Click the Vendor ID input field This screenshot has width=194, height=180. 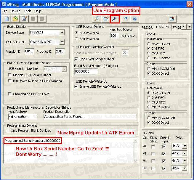tap(29, 52)
